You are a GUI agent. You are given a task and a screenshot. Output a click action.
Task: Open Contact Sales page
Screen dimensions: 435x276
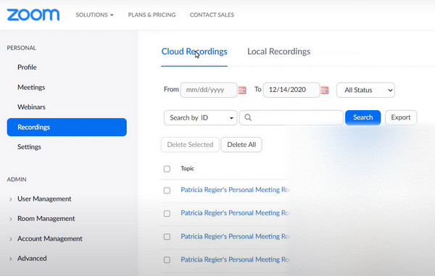[212, 14]
